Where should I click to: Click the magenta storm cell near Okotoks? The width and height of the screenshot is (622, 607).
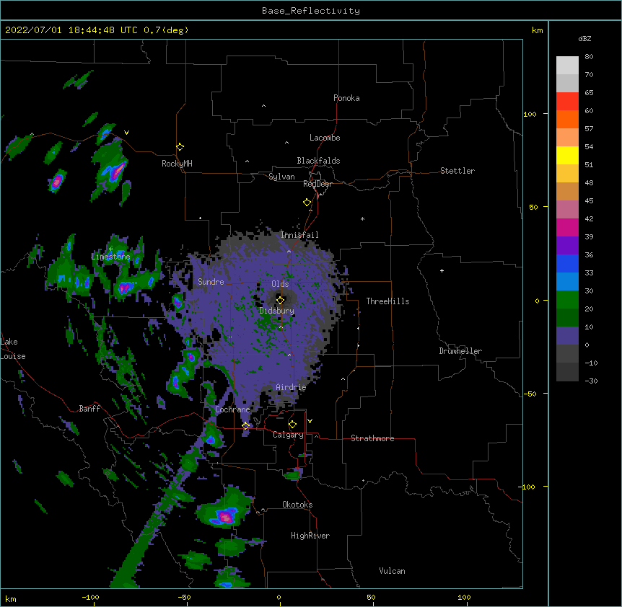[225, 517]
